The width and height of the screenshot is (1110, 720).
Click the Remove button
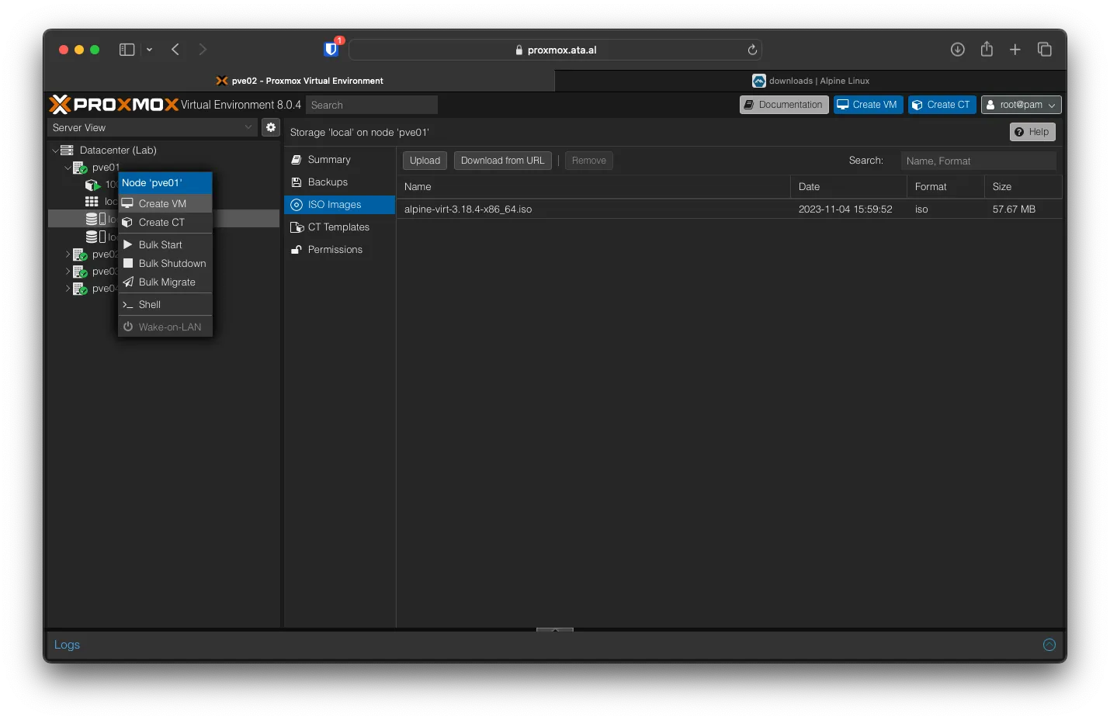(589, 161)
